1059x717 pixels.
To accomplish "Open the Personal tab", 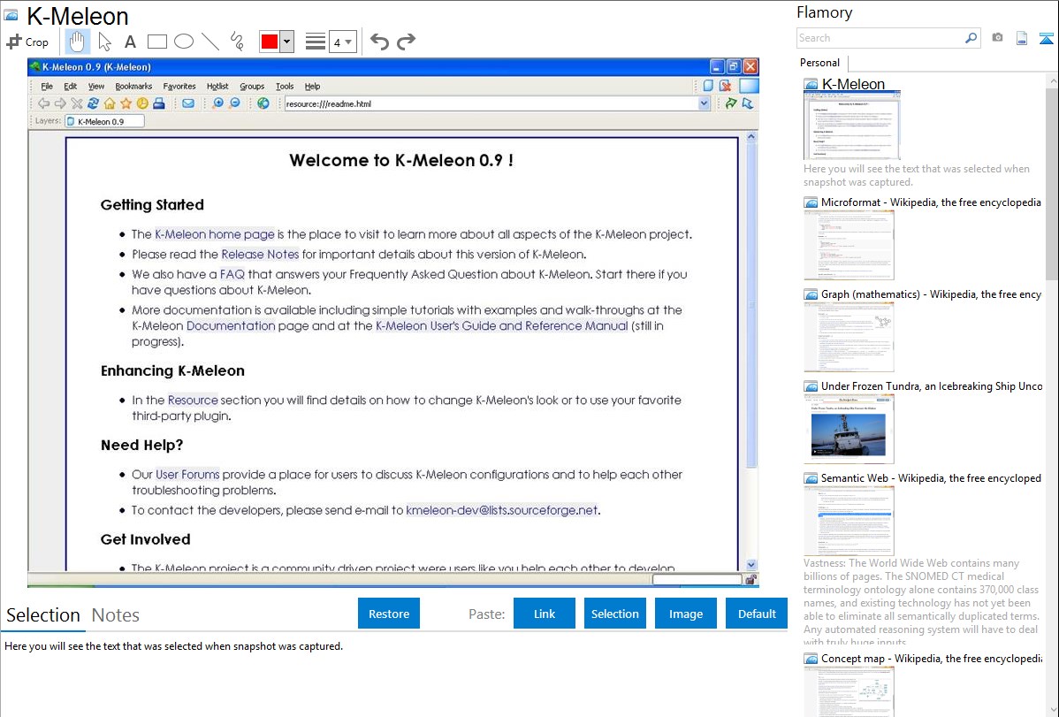I will tap(819, 63).
